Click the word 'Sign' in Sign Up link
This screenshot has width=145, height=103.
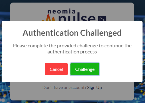click(x=91, y=88)
